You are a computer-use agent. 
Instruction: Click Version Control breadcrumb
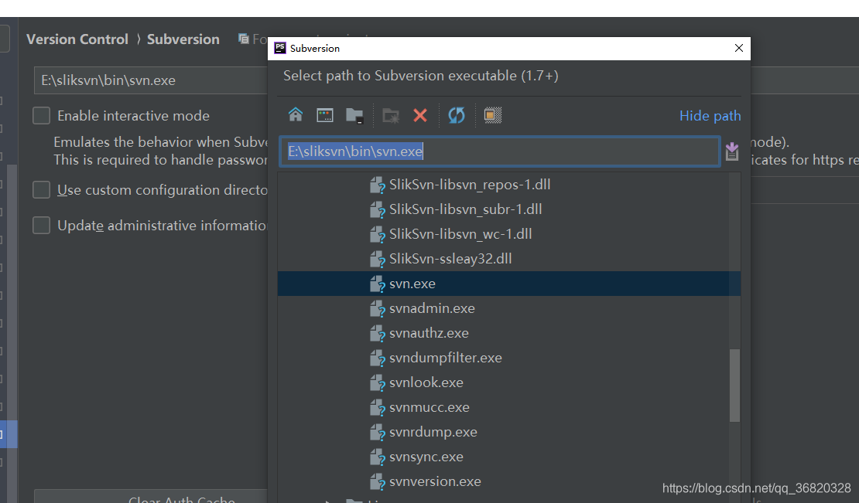[x=77, y=39]
